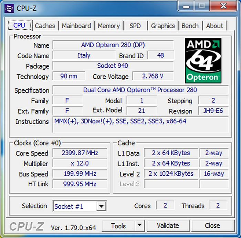Image resolution: width=241 pixels, height=238 pixels.
Task: Open the Tools dropdown arrow
Action: click(x=139, y=226)
